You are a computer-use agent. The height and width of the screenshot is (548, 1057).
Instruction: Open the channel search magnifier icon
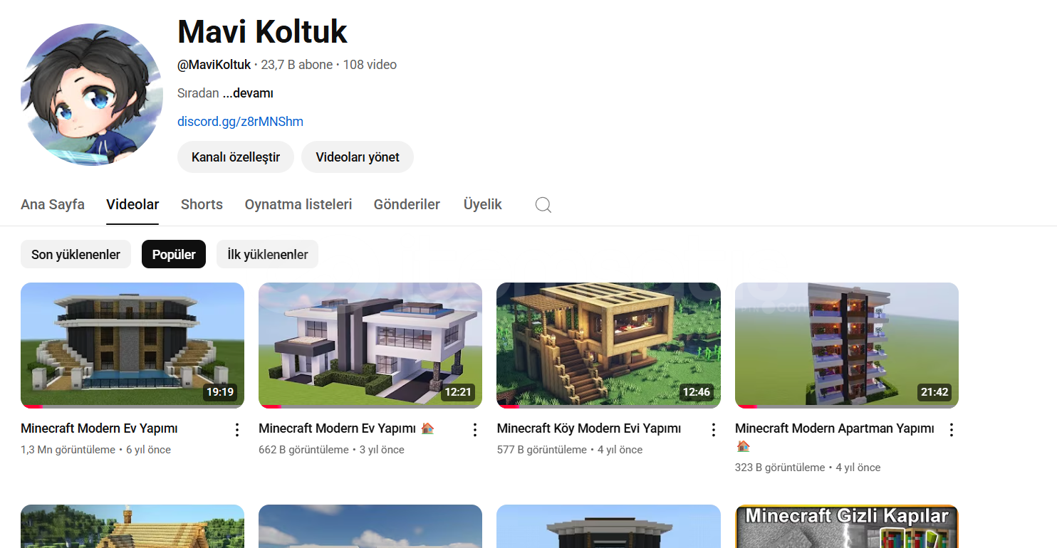tap(543, 205)
